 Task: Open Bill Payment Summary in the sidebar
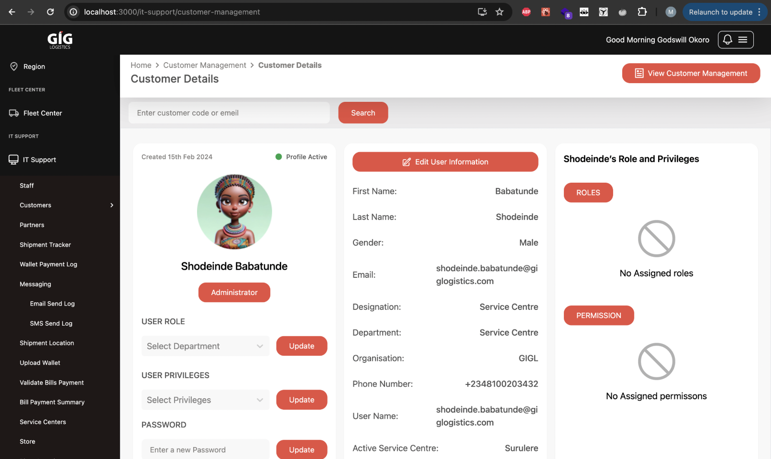click(52, 402)
